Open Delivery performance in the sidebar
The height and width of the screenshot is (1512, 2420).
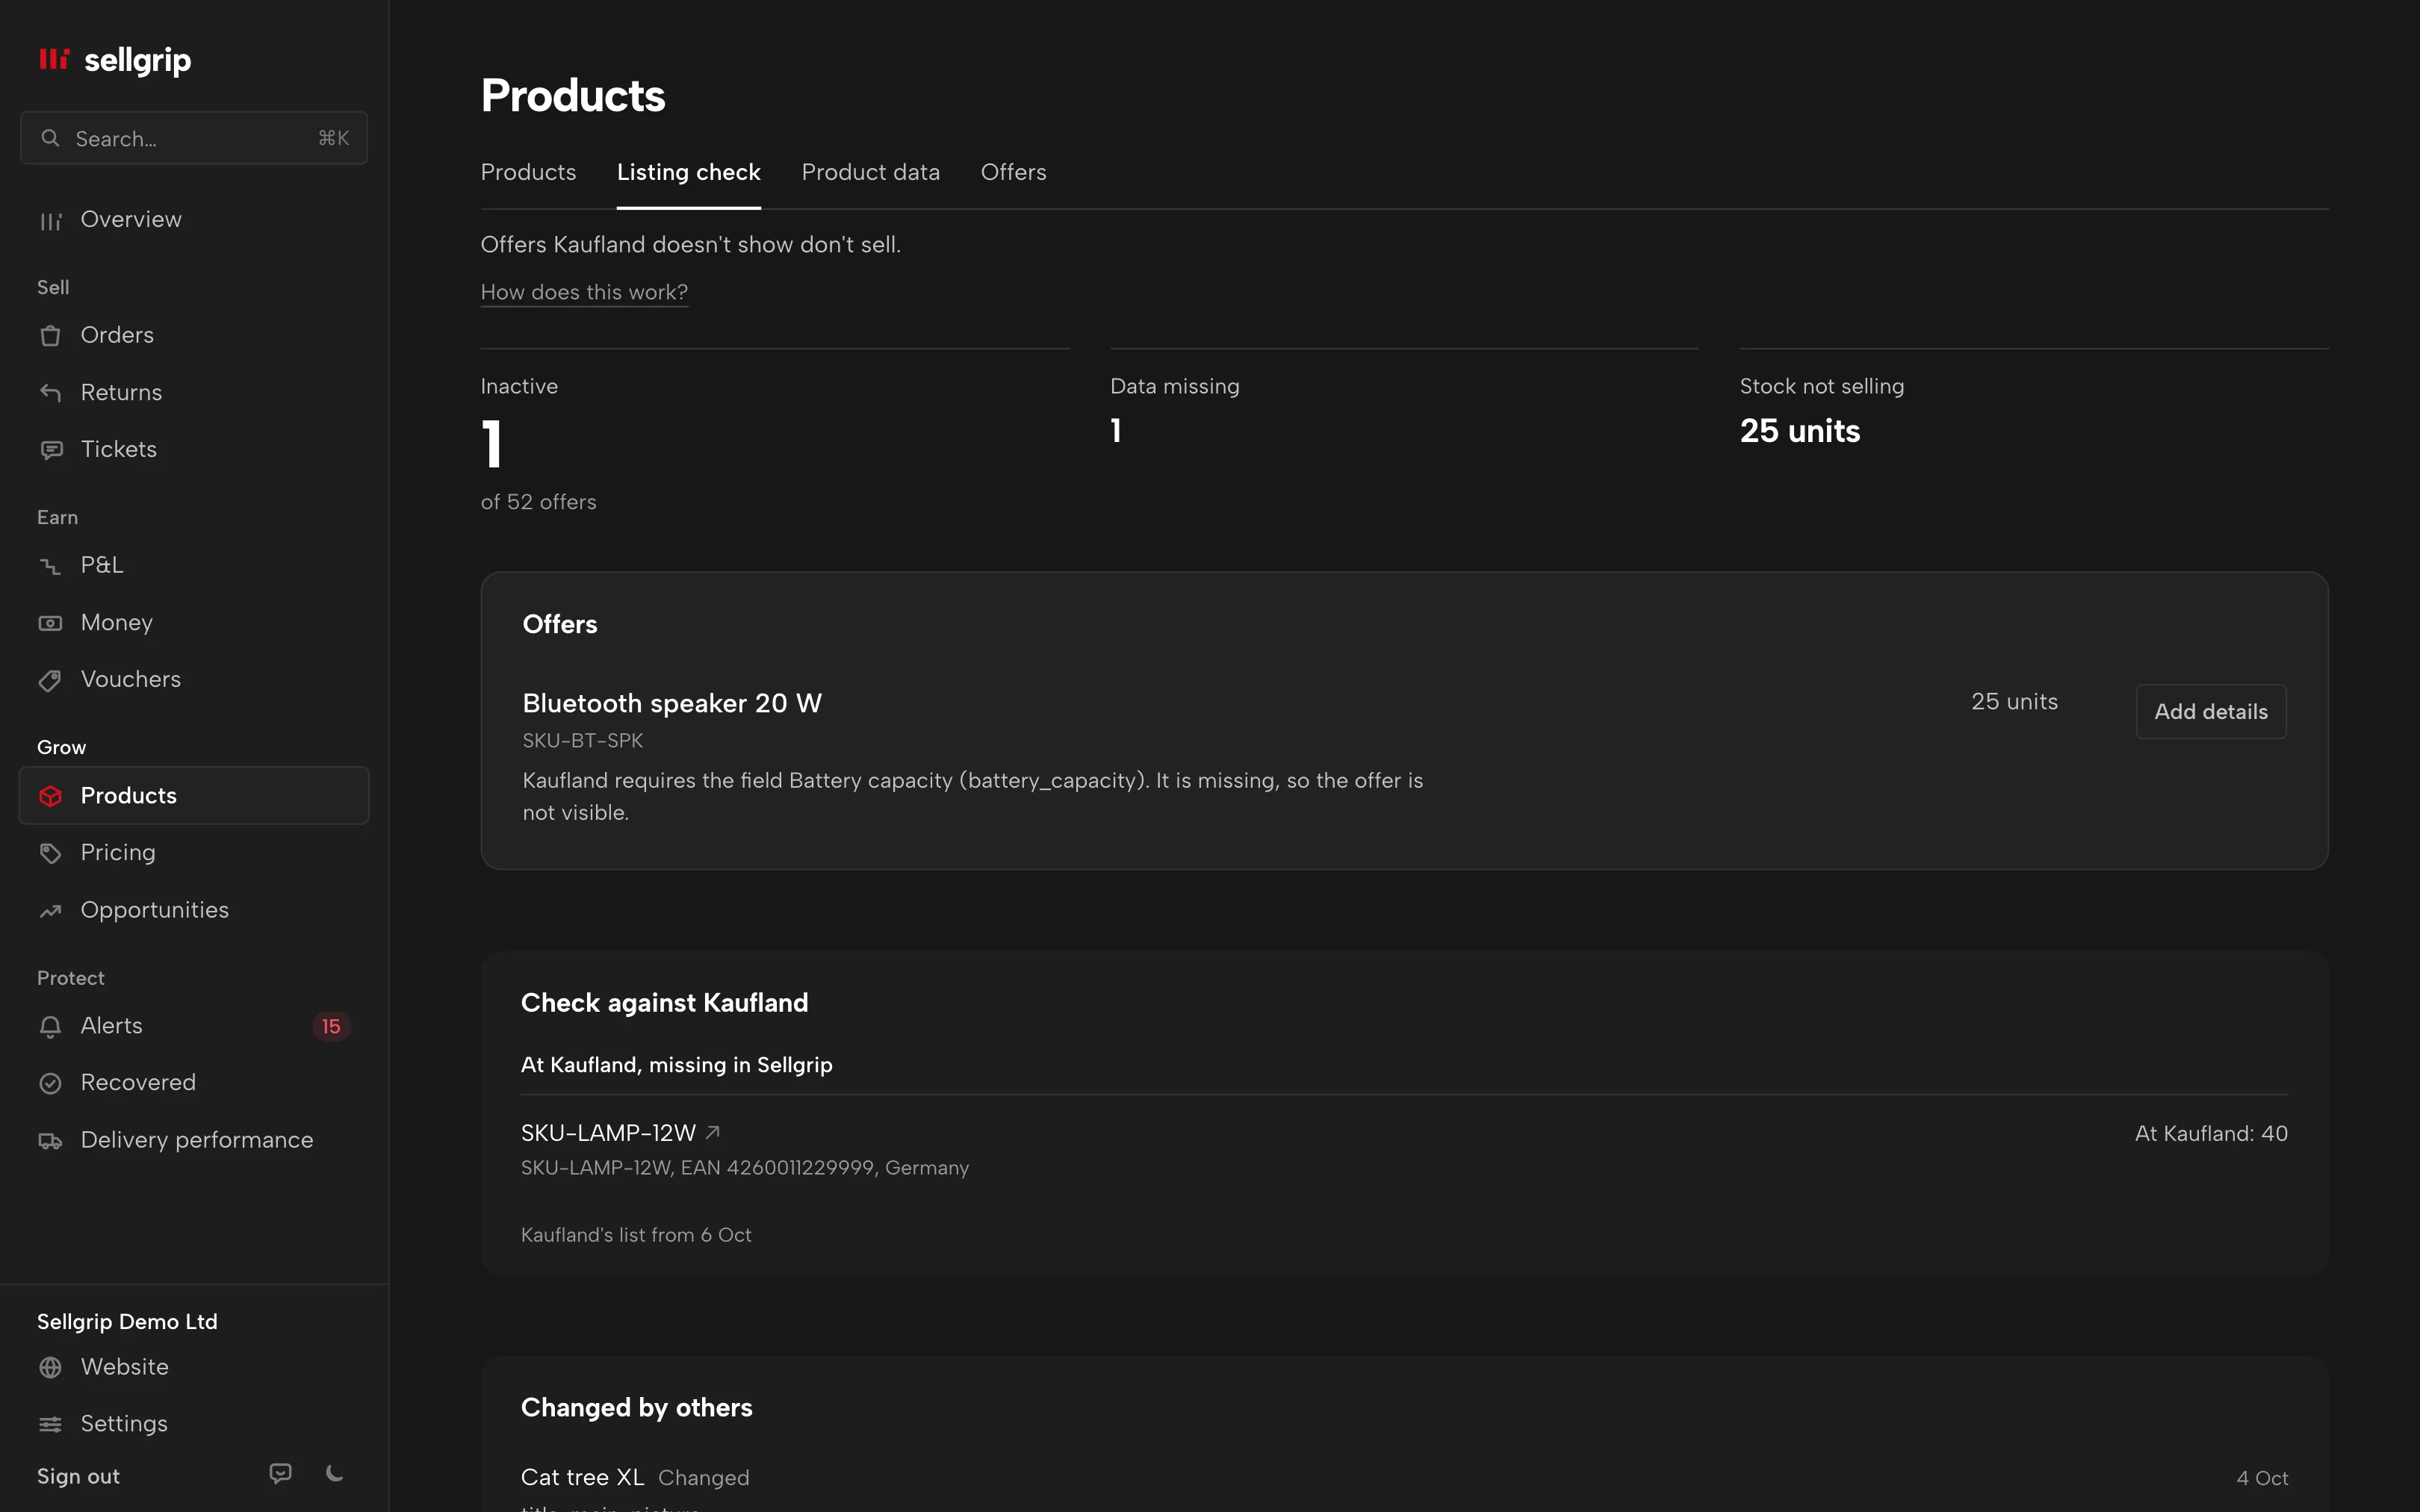[194, 1141]
